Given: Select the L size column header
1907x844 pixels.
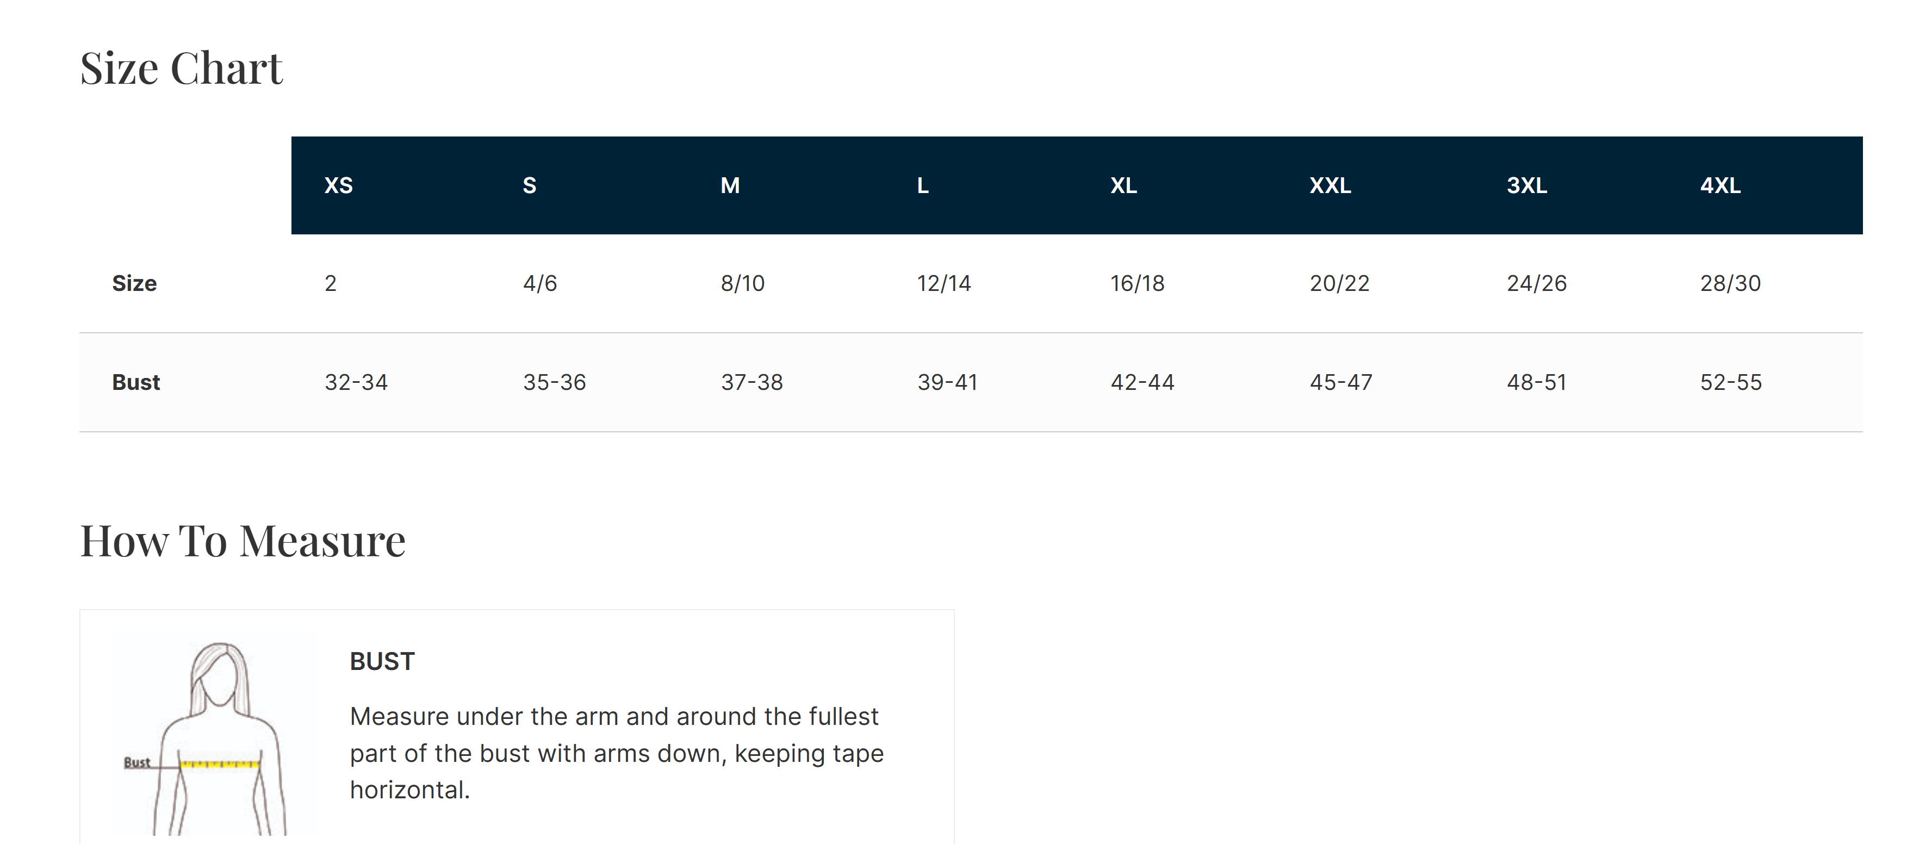Looking at the screenshot, I should (922, 185).
